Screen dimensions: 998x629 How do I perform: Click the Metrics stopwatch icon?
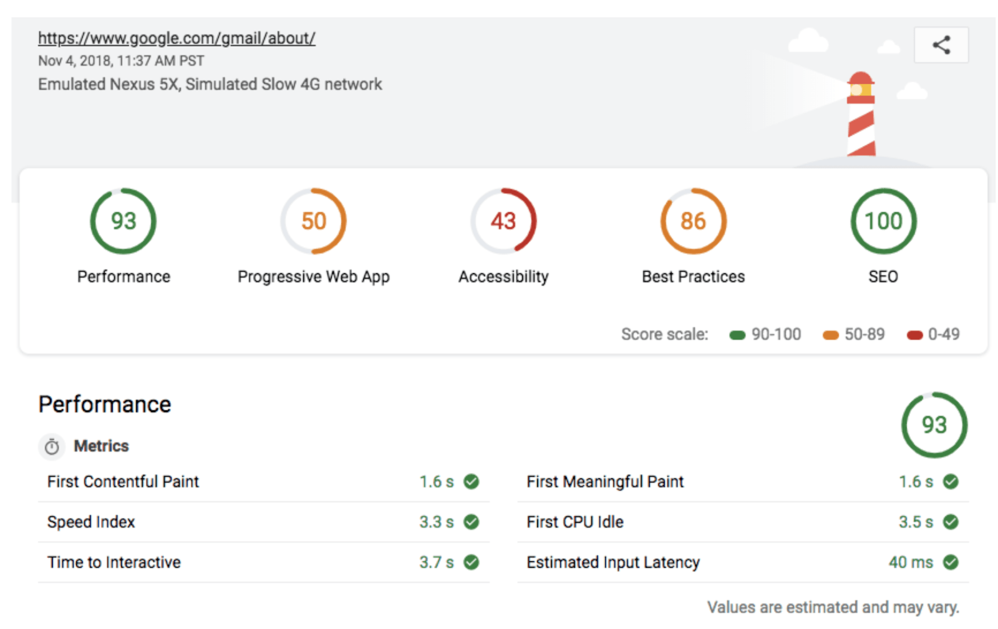point(52,446)
